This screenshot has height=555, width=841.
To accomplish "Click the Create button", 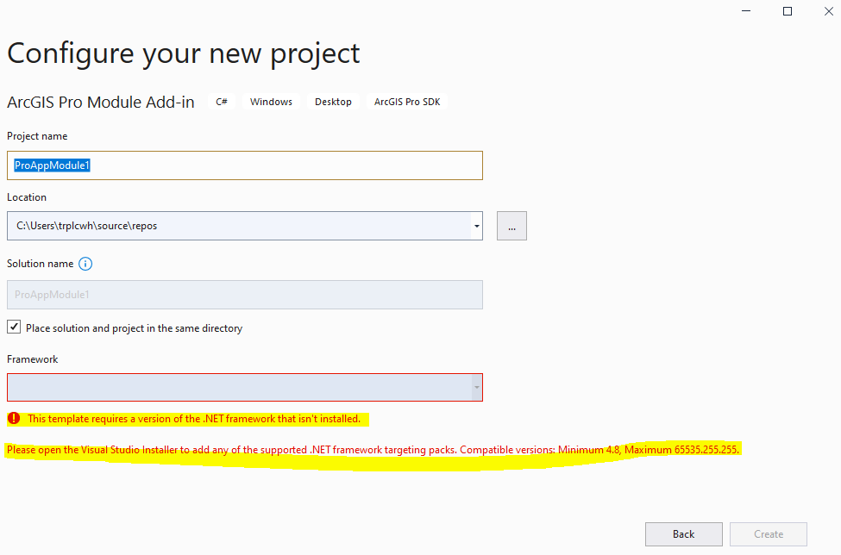I will point(768,534).
